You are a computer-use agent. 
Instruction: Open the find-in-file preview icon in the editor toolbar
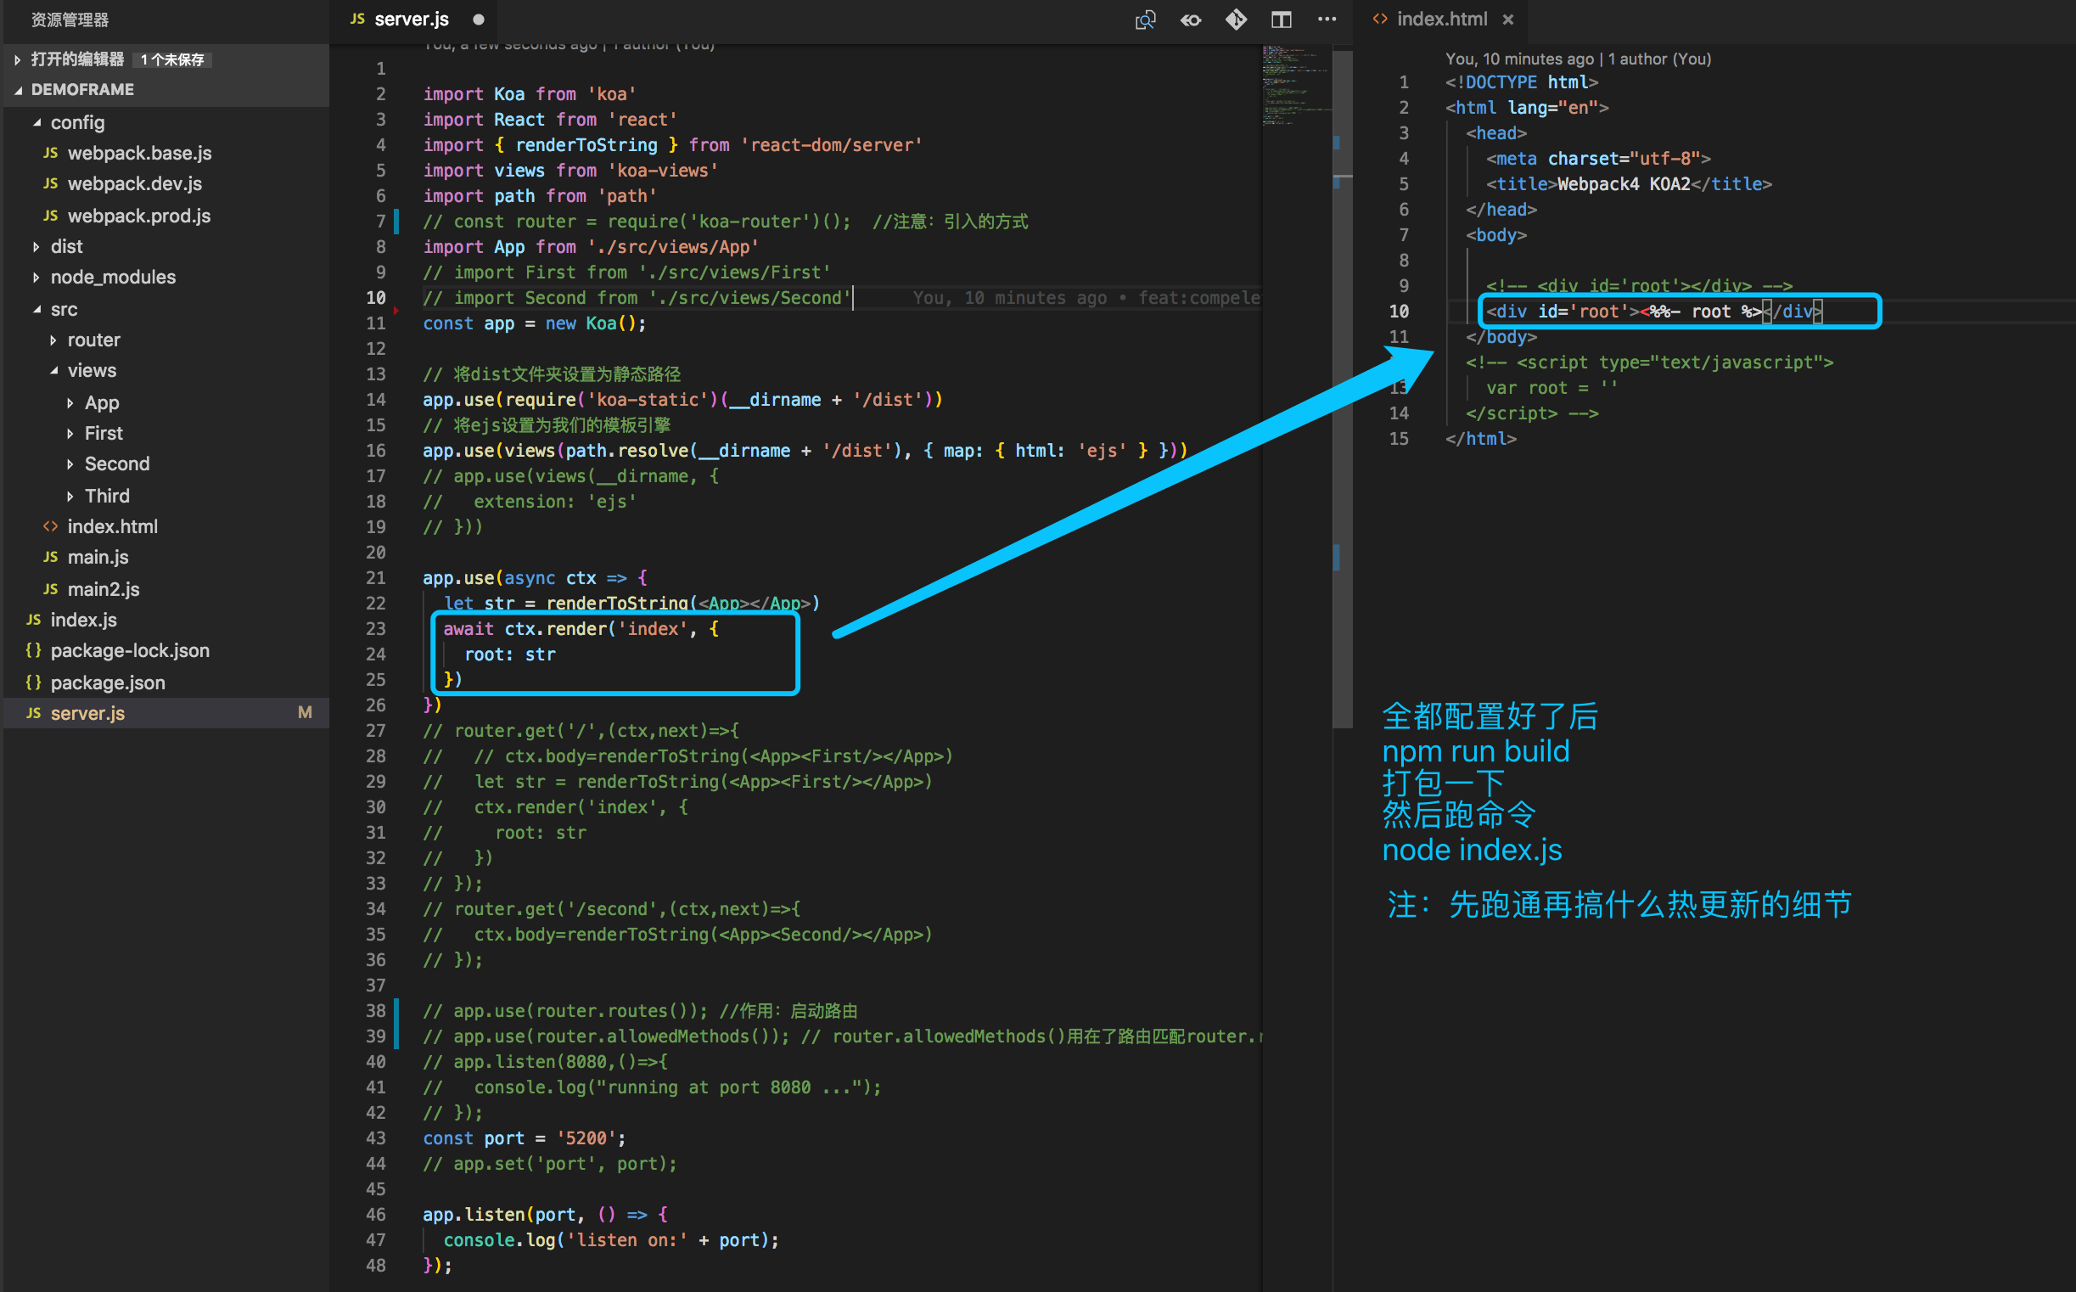[1145, 20]
